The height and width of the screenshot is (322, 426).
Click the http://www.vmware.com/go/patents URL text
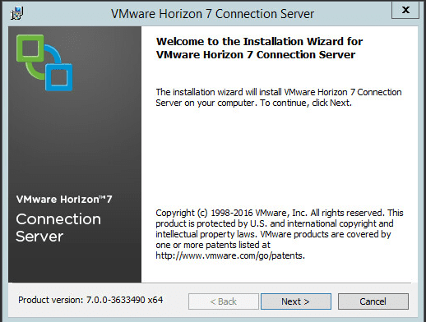coord(230,255)
